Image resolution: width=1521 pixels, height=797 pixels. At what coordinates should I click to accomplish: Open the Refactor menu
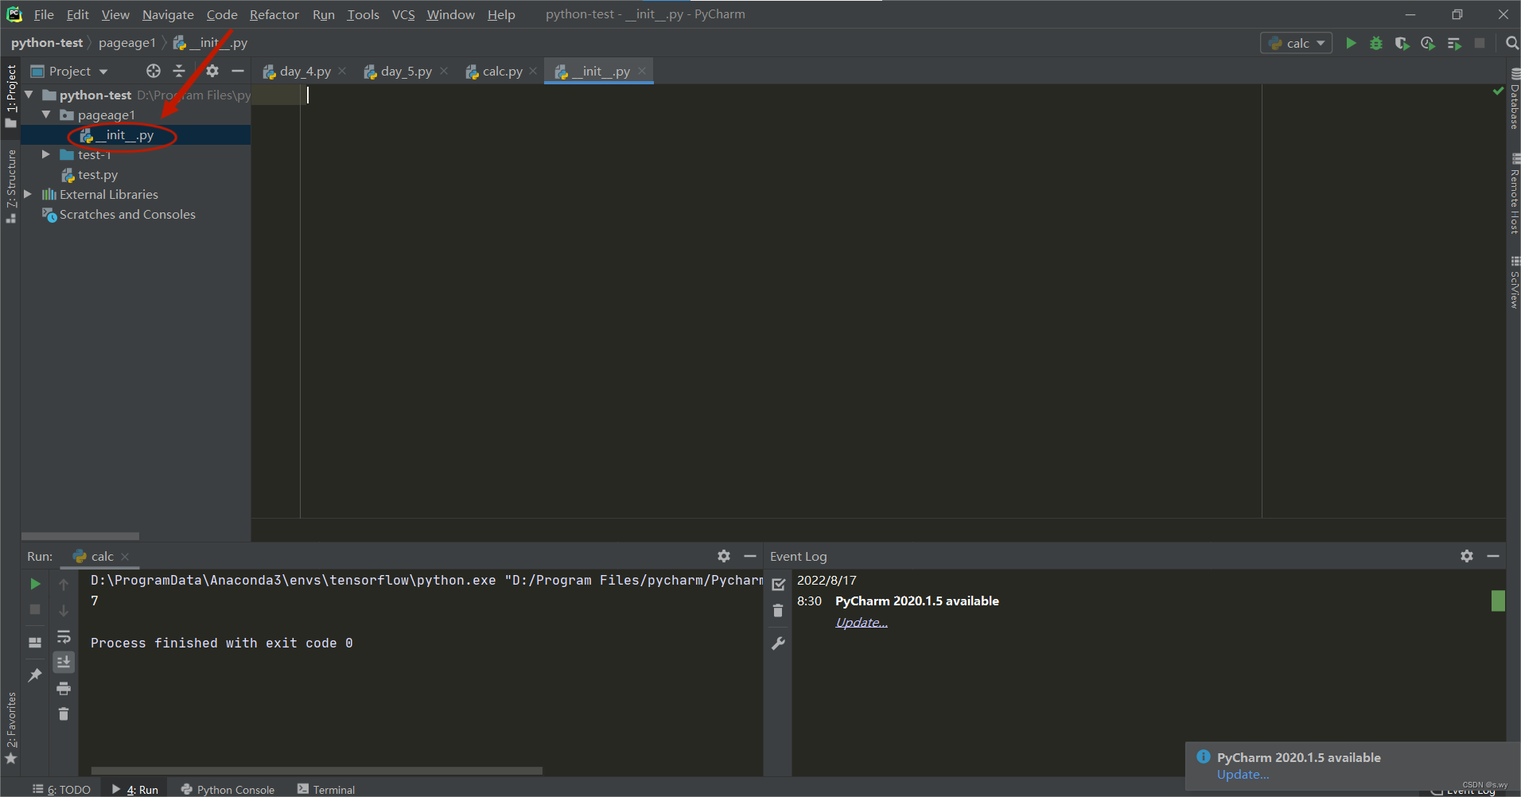pyautogui.click(x=274, y=14)
